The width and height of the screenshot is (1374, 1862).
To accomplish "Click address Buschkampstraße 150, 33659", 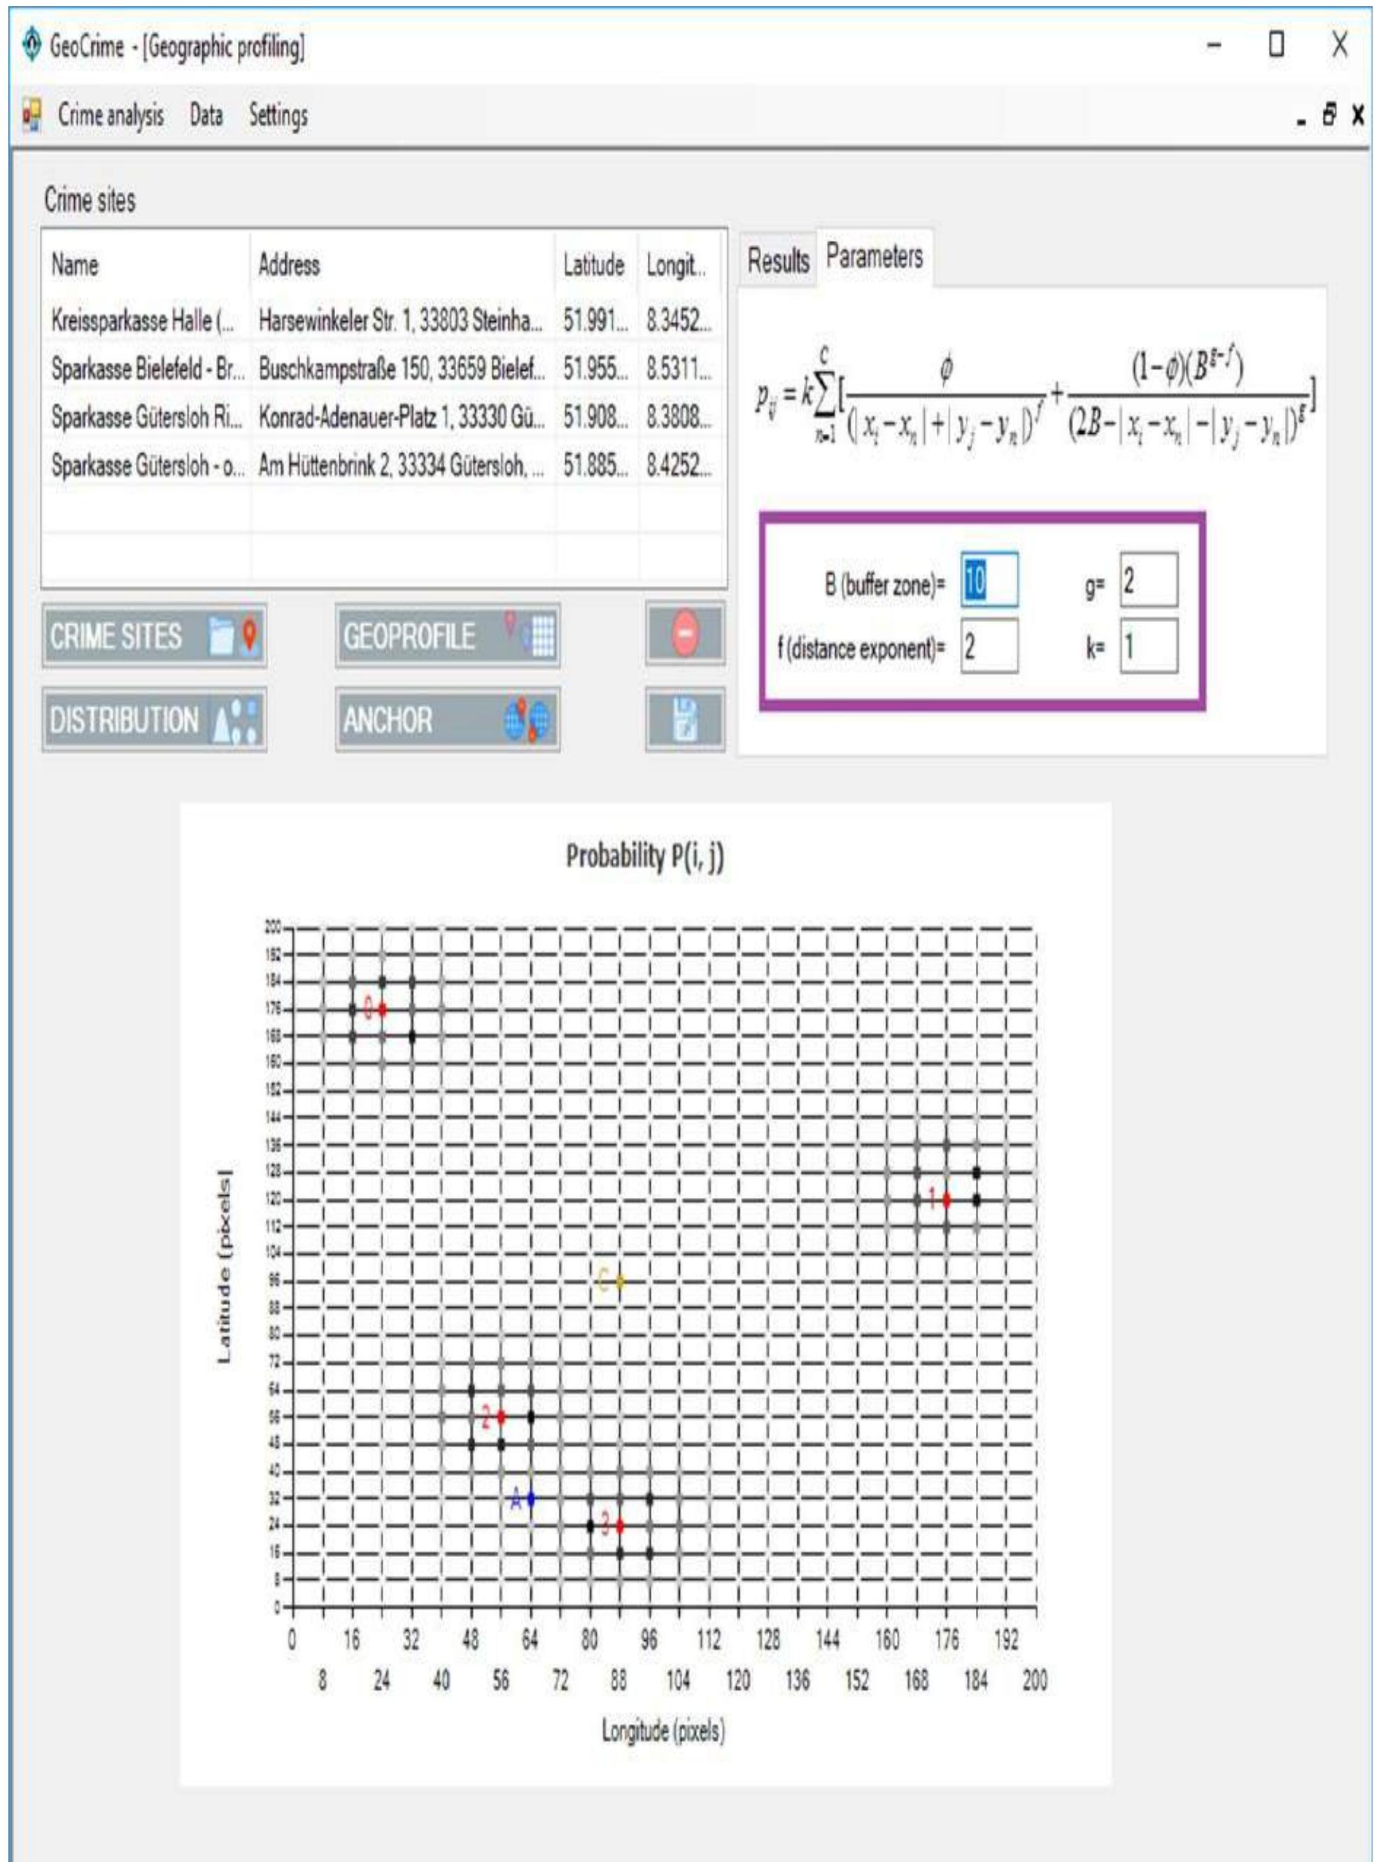I will click(400, 369).
